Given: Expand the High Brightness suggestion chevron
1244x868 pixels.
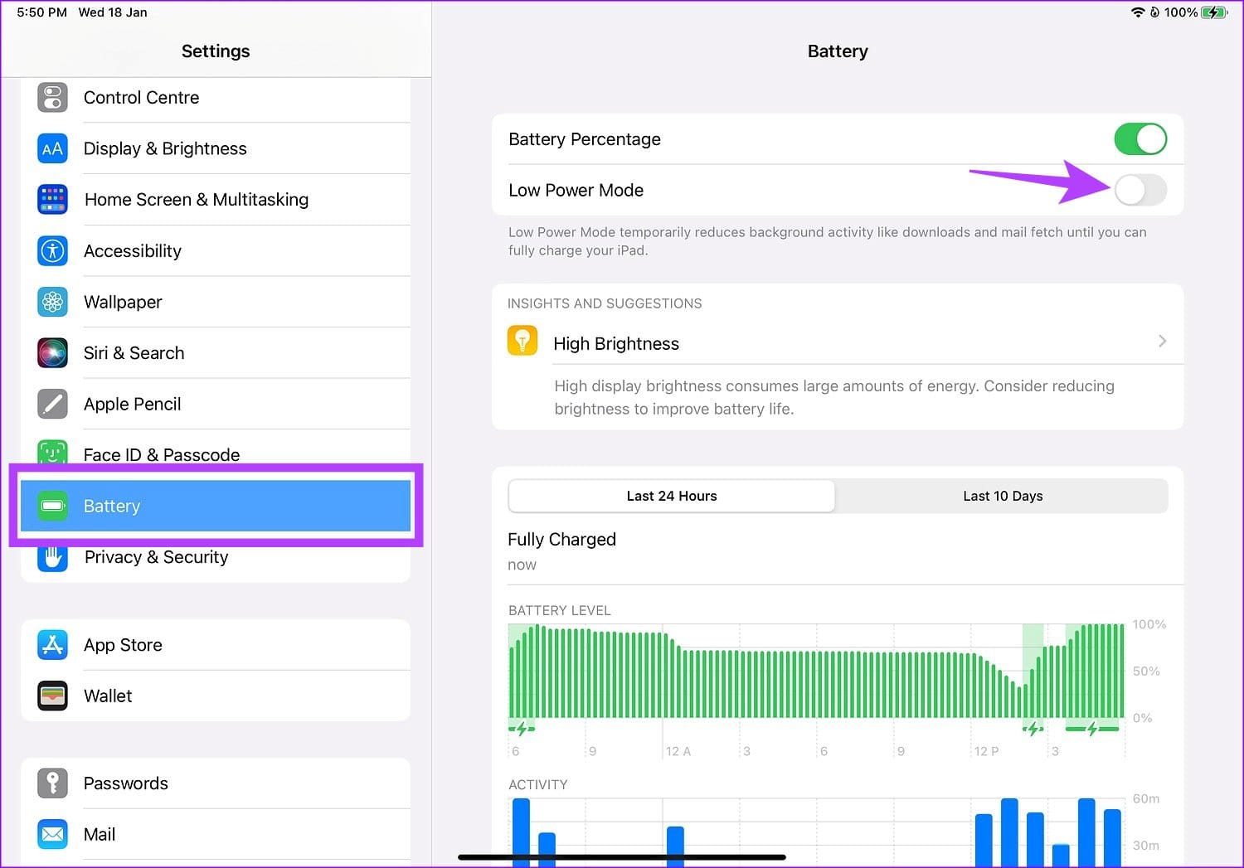Looking at the screenshot, I should (1162, 341).
